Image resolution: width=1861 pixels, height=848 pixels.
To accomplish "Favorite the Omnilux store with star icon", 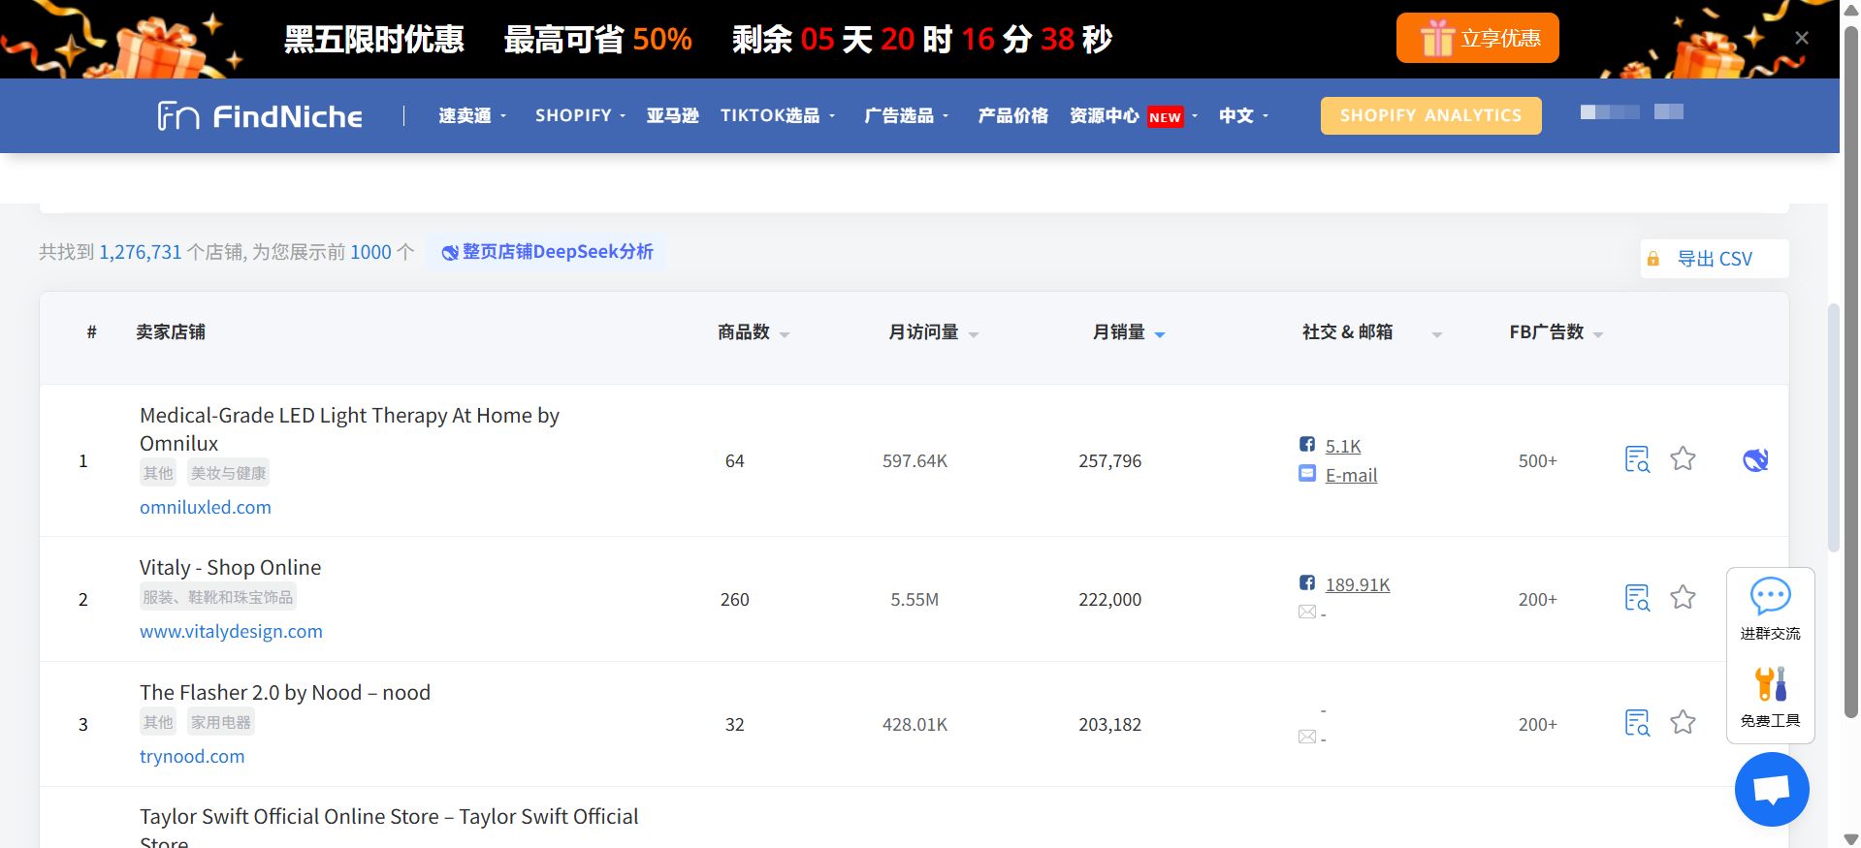I will coord(1683,458).
